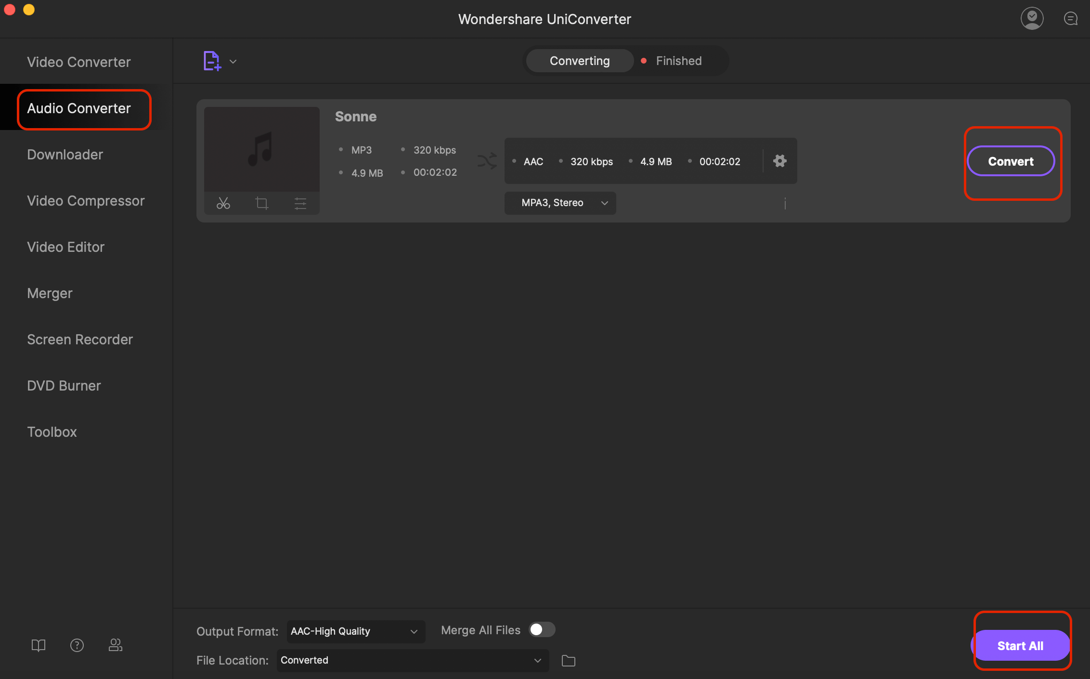Screen dimensions: 1090x679
Task: Expand the File Location Converted dropdown
Action: click(x=539, y=660)
